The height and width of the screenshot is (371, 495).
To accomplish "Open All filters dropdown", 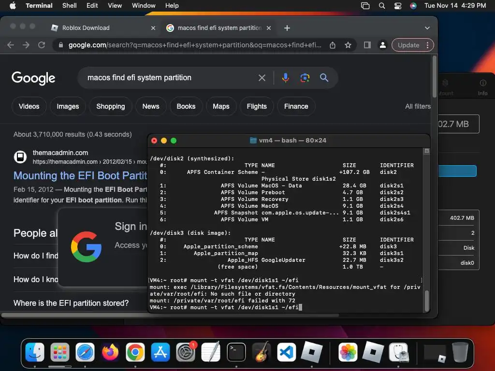I will (x=418, y=106).
